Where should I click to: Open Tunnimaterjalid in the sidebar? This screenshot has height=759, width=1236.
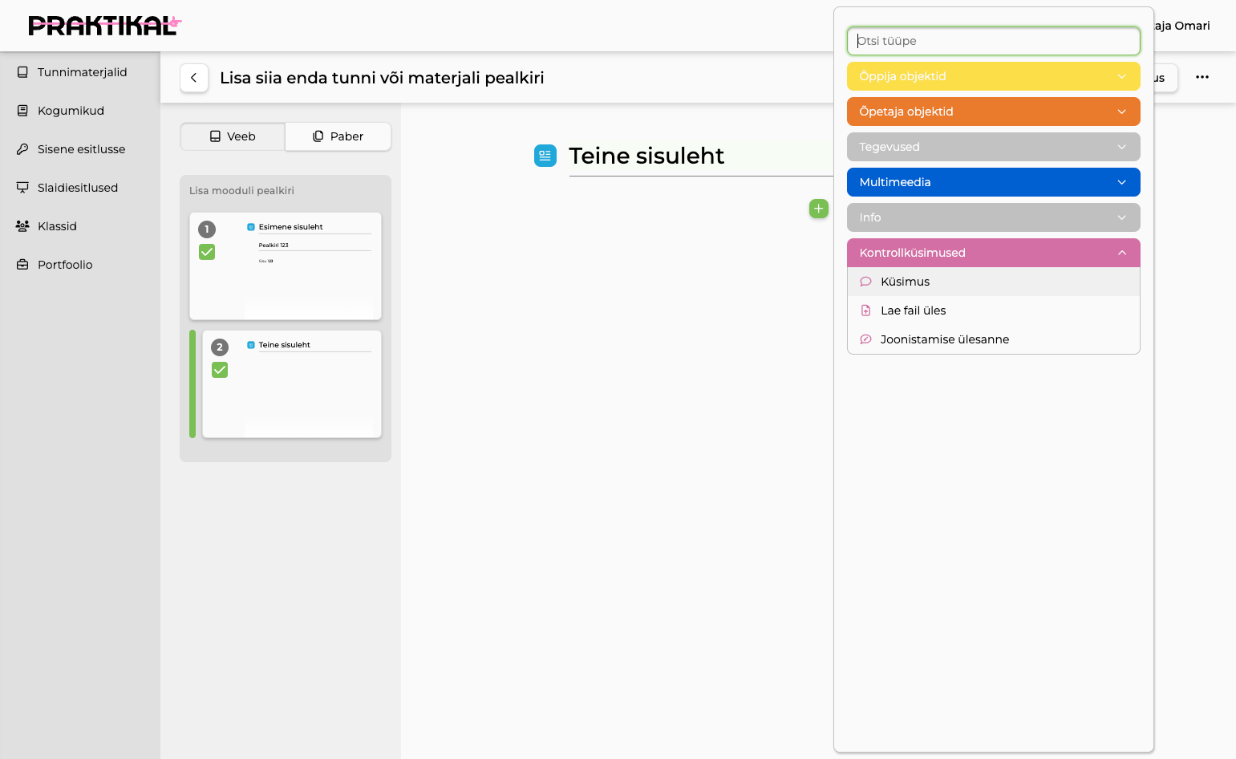tap(80, 72)
